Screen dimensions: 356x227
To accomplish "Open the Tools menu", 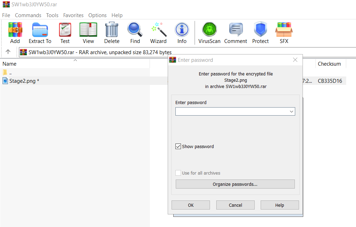I will 52,15.
